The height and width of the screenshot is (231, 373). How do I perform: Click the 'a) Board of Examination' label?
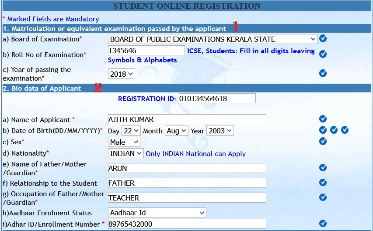click(42, 39)
